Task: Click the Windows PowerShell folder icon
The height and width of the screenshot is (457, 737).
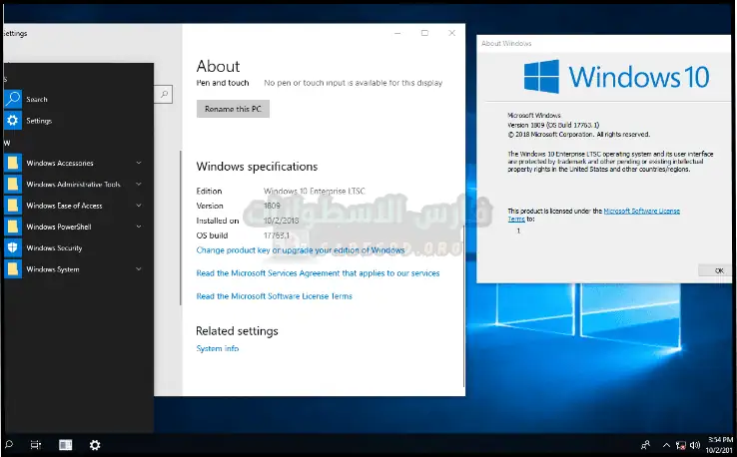Action: tap(13, 227)
